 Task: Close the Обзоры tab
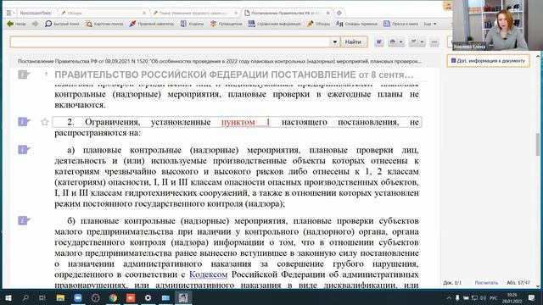pos(144,13)
